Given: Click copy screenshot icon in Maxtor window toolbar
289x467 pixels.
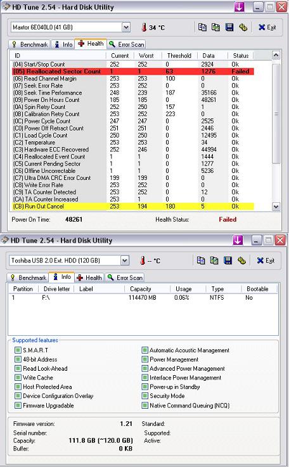Looking at the screenshot, I should tap(215, 27).
